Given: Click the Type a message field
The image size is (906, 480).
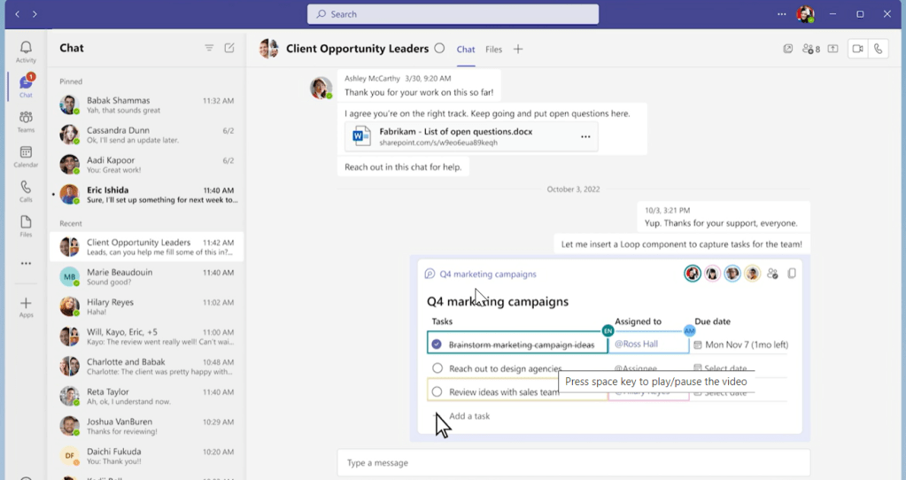Looking at the screenshot, I should [573, 462].
